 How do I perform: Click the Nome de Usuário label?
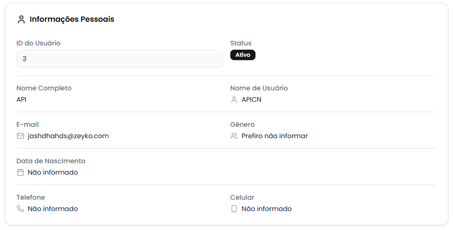259,88
